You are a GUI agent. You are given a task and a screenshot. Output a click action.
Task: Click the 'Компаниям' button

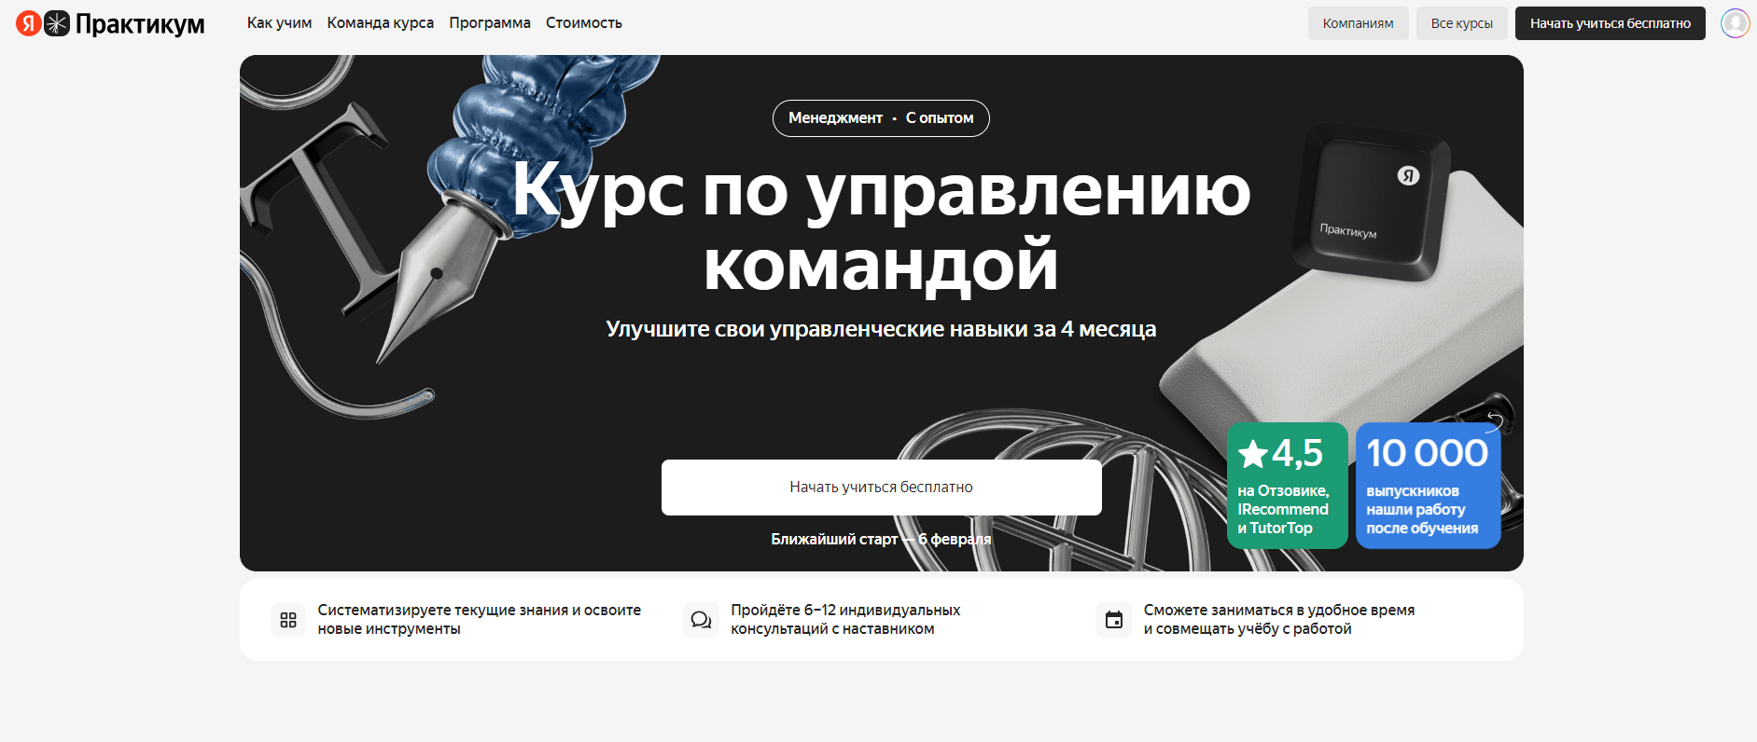pyautogui.click(x=1358, y=23)
